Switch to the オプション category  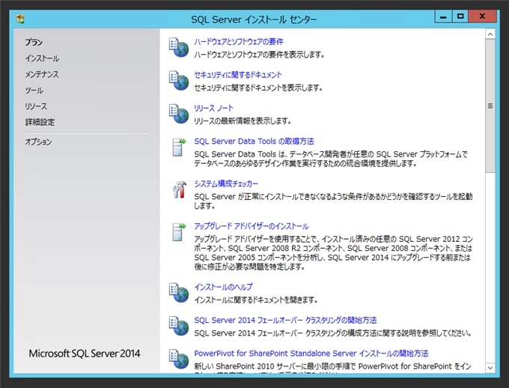point(38,142)
